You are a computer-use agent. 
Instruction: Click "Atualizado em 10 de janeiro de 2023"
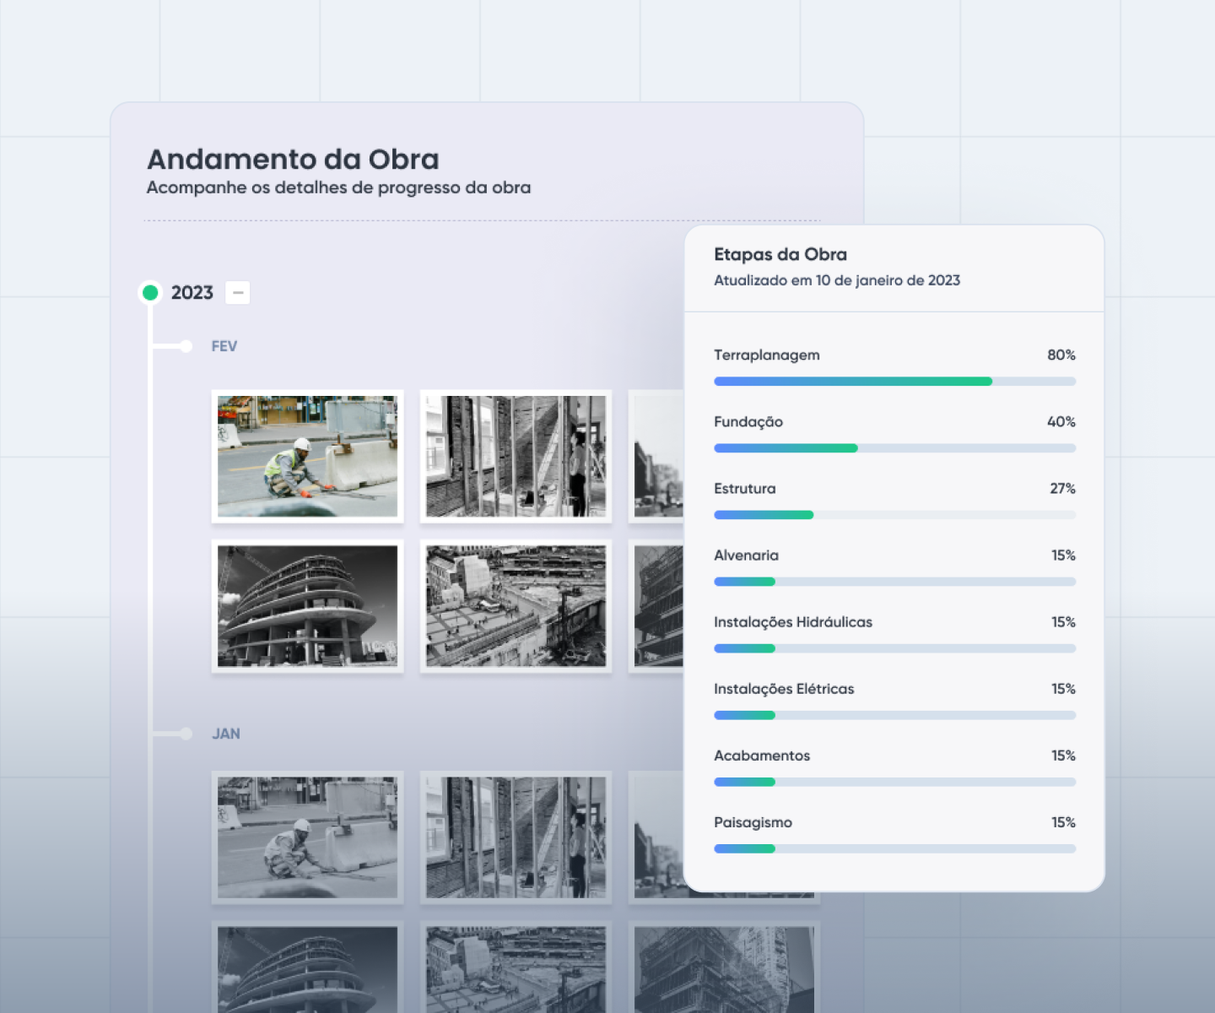(x=837, y=280)
